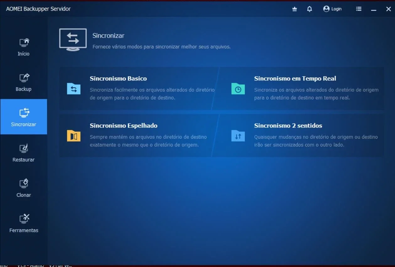Open the Restaurar sidebar icon

tap(24, 148)
